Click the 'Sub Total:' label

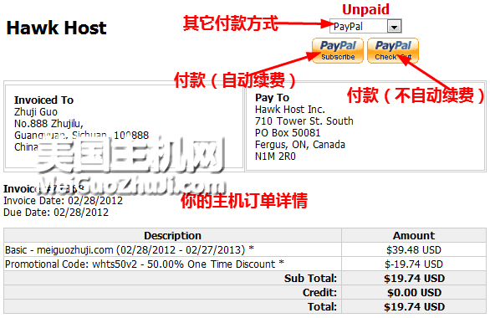310,279
